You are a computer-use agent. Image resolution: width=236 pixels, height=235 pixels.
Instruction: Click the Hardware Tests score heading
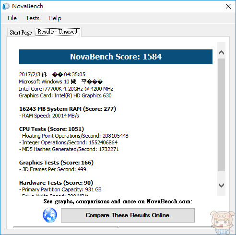56,183
